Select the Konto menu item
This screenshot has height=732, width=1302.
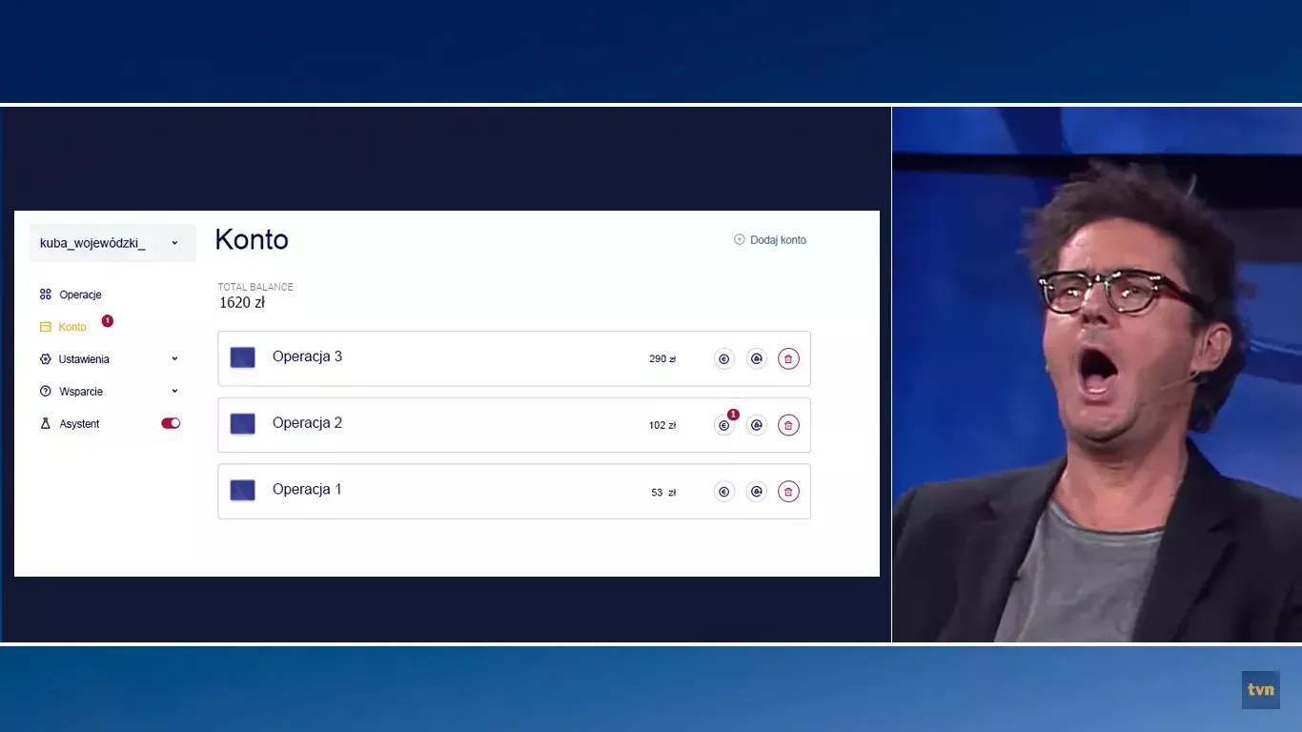pyautogui.click(x=72, y=327)
